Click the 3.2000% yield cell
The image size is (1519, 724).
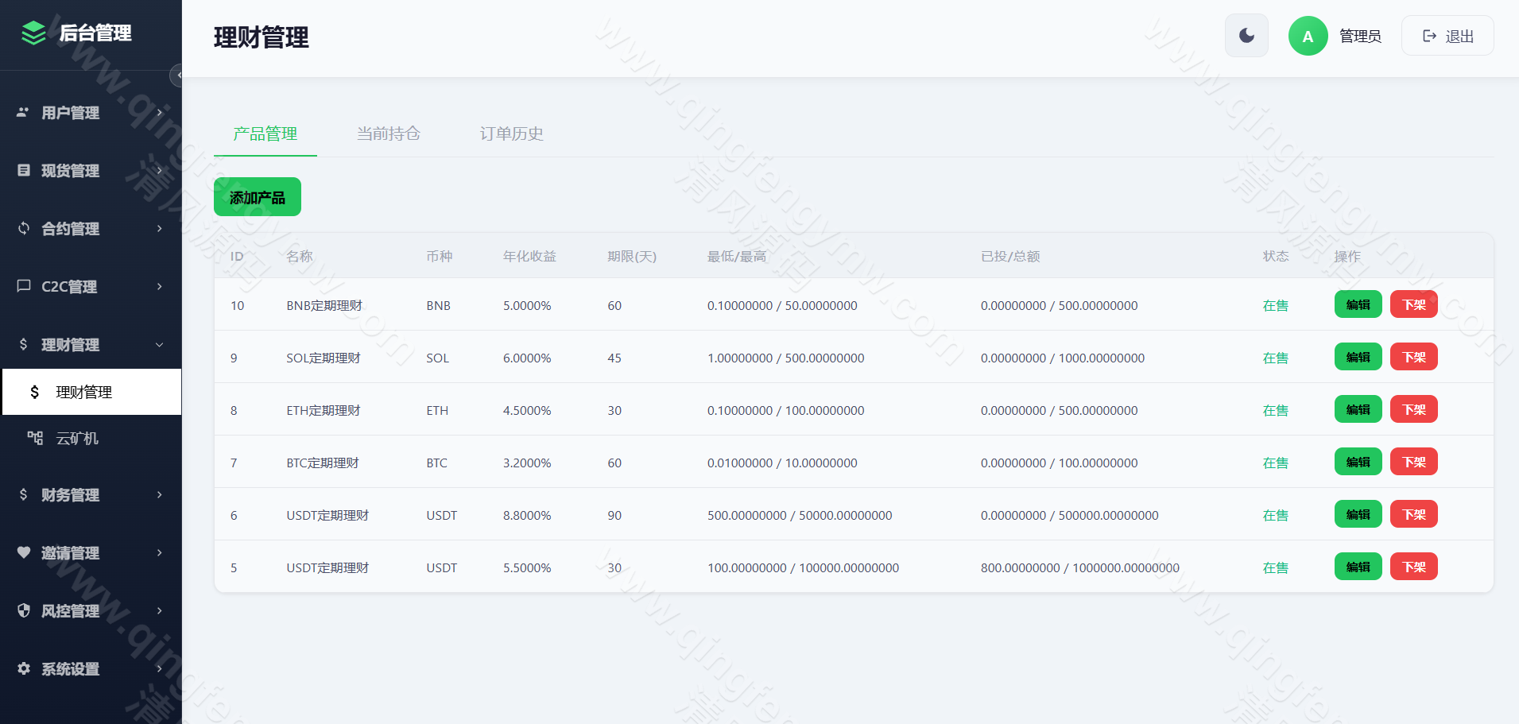tap(527, 463)
